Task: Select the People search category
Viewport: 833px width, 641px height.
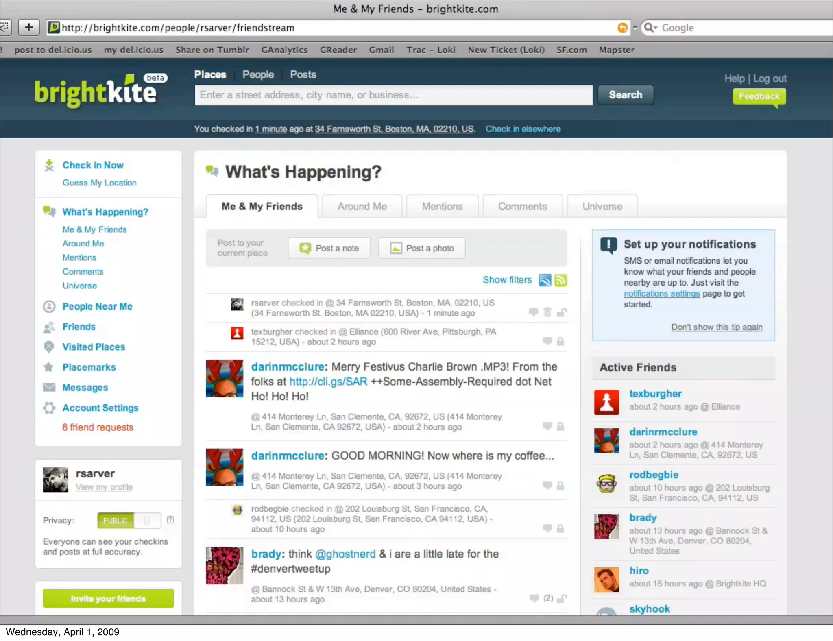Action: [x=258, y=74]
